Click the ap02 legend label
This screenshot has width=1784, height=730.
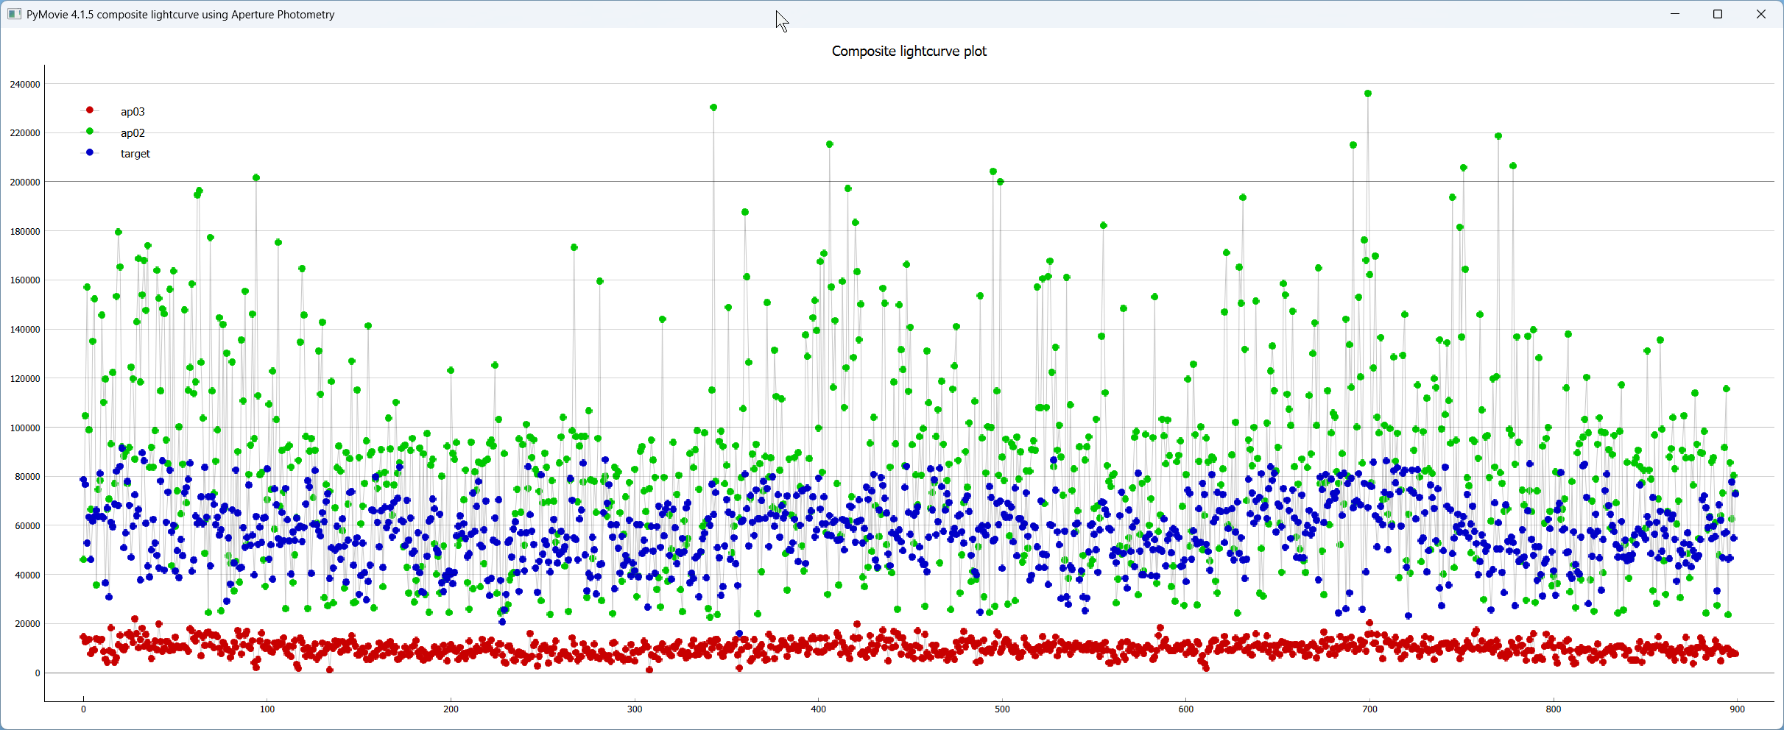(x=133, y=133)
